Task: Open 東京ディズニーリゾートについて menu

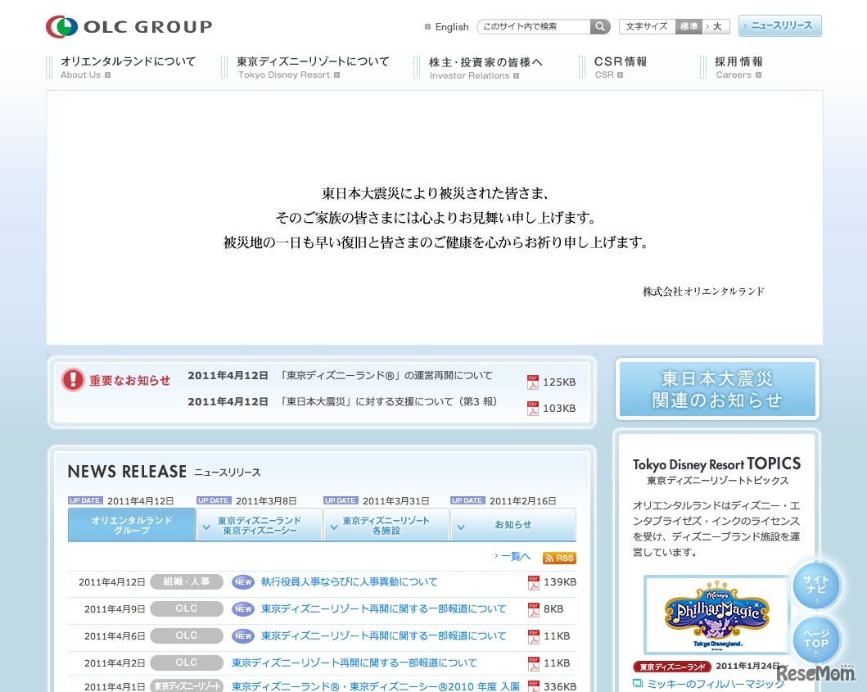Action: 313,67
